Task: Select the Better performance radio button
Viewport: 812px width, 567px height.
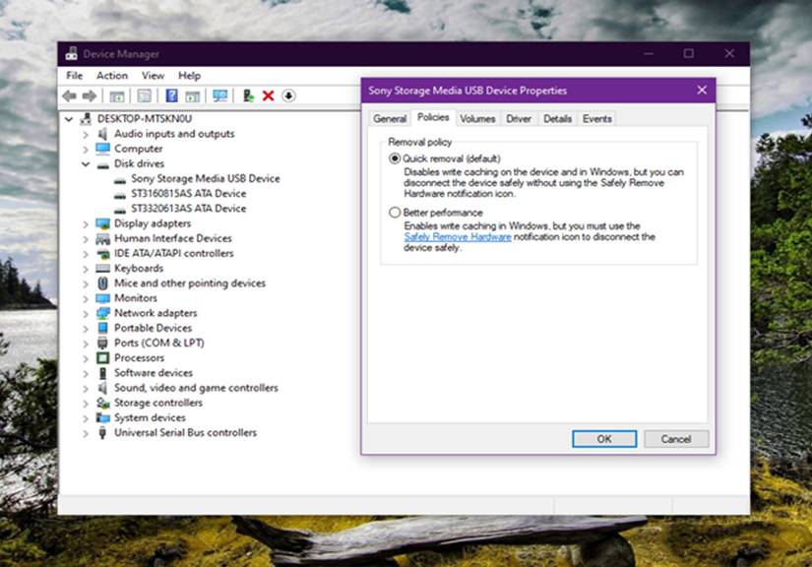Action: pos(396,213)
